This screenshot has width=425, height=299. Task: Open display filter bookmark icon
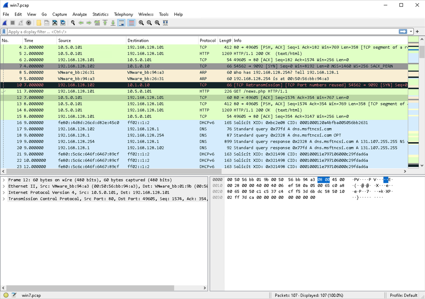4,31
